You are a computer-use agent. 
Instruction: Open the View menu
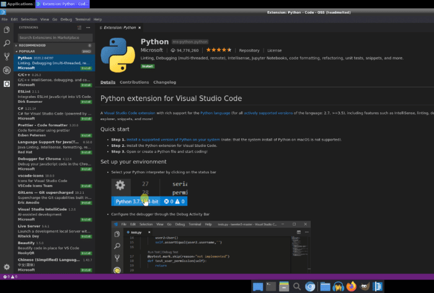(45, 19)
